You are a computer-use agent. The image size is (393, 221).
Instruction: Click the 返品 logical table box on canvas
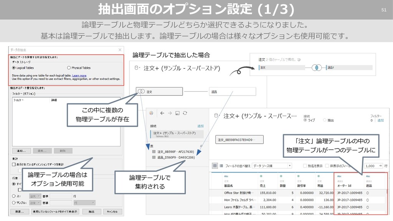pyautogui.click(x=232, y=91)
